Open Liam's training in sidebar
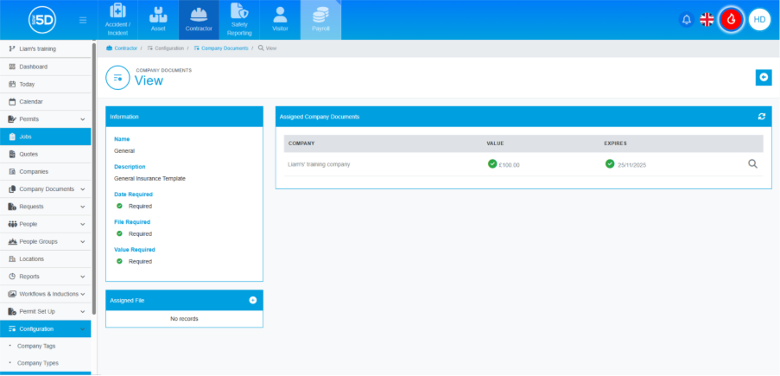Viewport: 780px width, 376px height. pos(45,48)
